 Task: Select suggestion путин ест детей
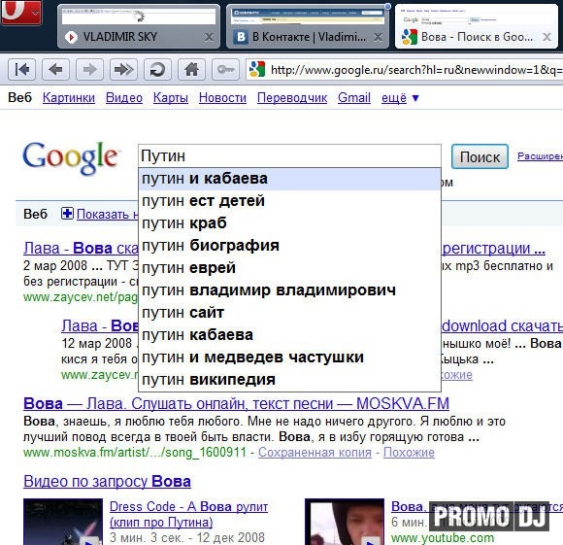click(x=289, y=201)
